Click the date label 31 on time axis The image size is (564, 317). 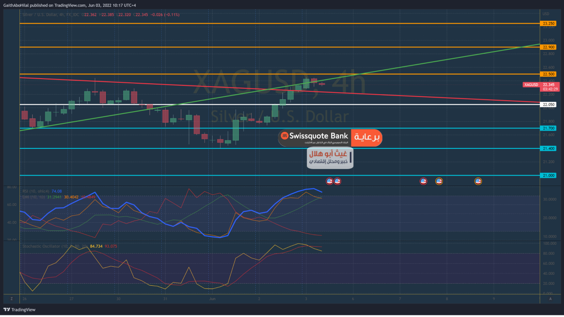point(166,299)
